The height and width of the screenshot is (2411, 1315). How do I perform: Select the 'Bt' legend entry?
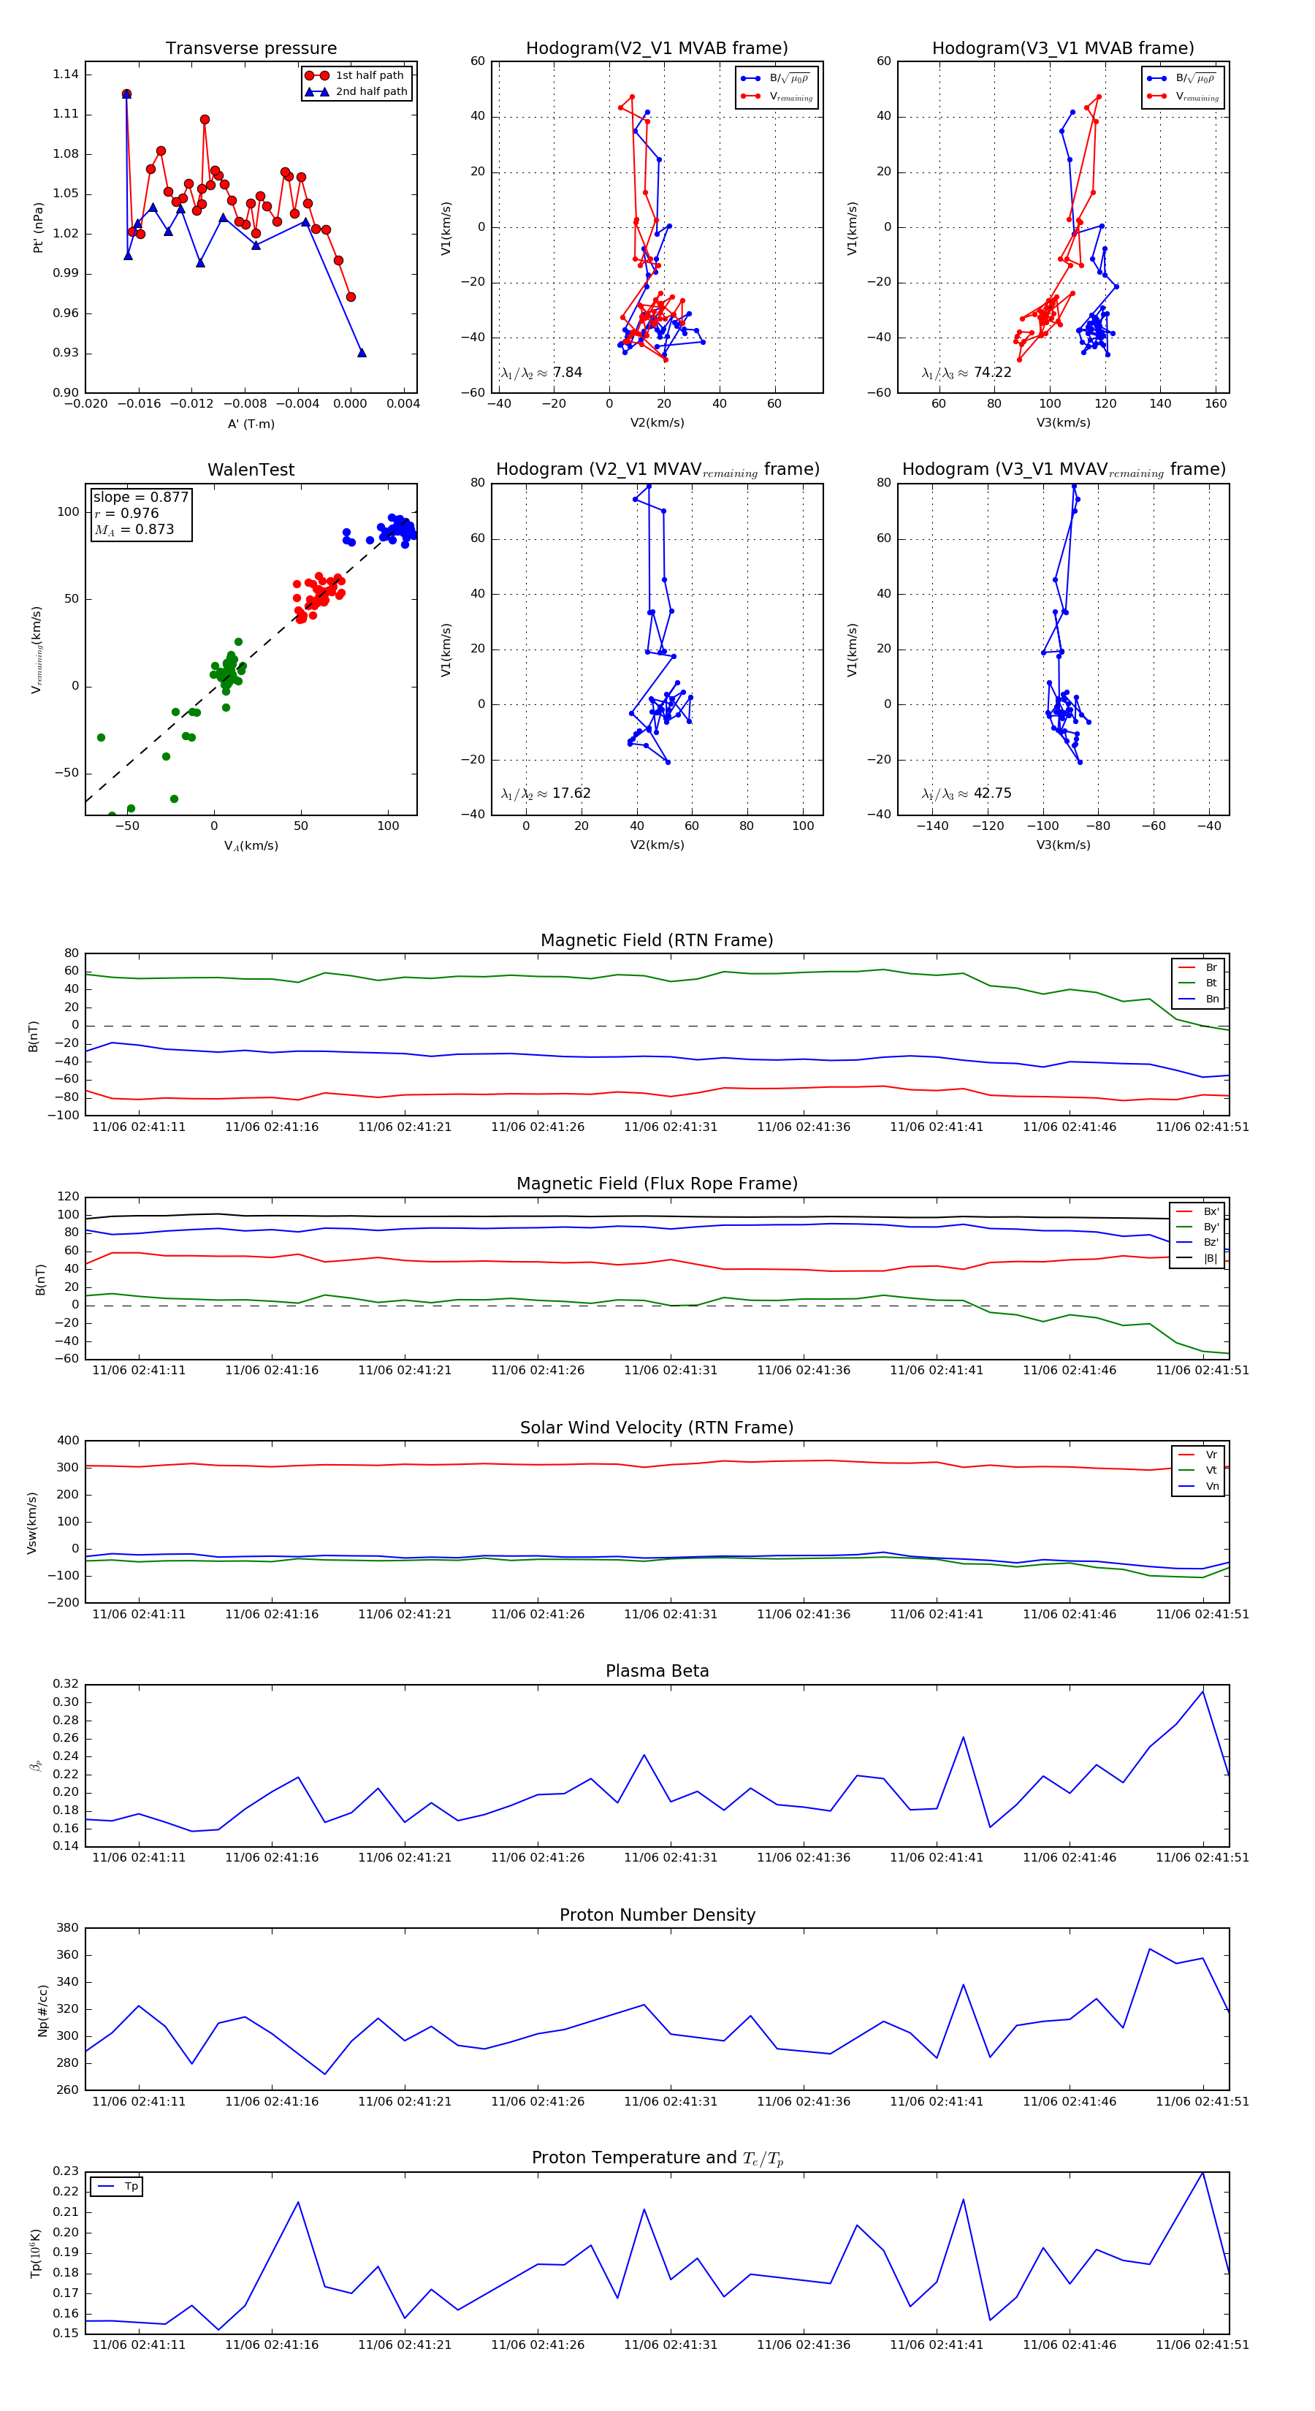click(x=1198, y=983)
